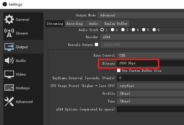Click the x264 Options text field
184x125 pixels.
pyautogui.click(x=150, y=109)
